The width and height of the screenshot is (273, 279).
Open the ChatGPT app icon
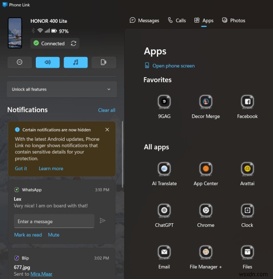(x=164, y=211)
